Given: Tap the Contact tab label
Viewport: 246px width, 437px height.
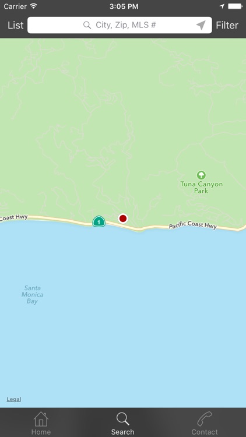Looking at the screenshot, I should point(205,432).
